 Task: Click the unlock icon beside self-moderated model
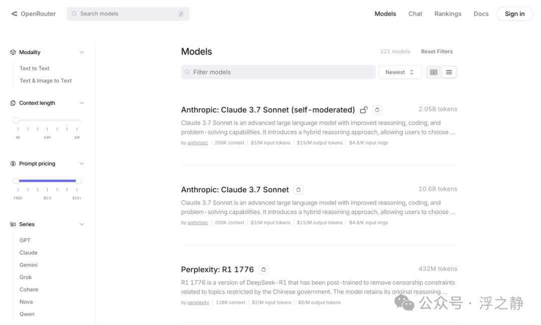[364, 110]
